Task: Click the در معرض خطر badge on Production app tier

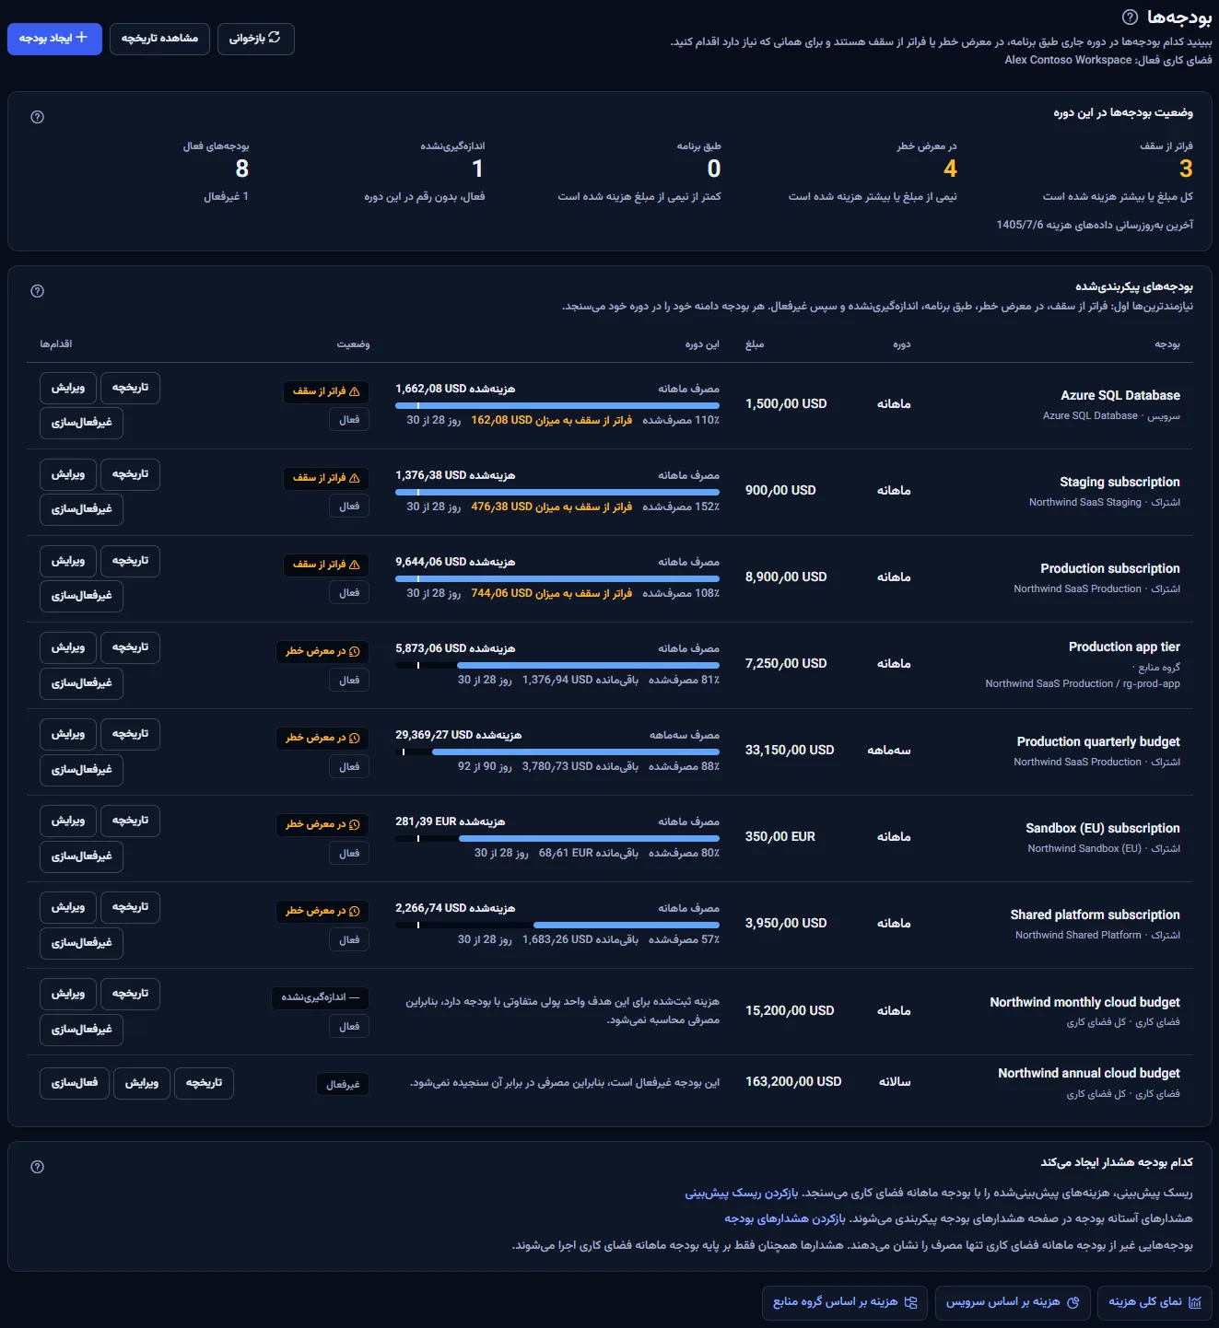Action: point(322,651)
